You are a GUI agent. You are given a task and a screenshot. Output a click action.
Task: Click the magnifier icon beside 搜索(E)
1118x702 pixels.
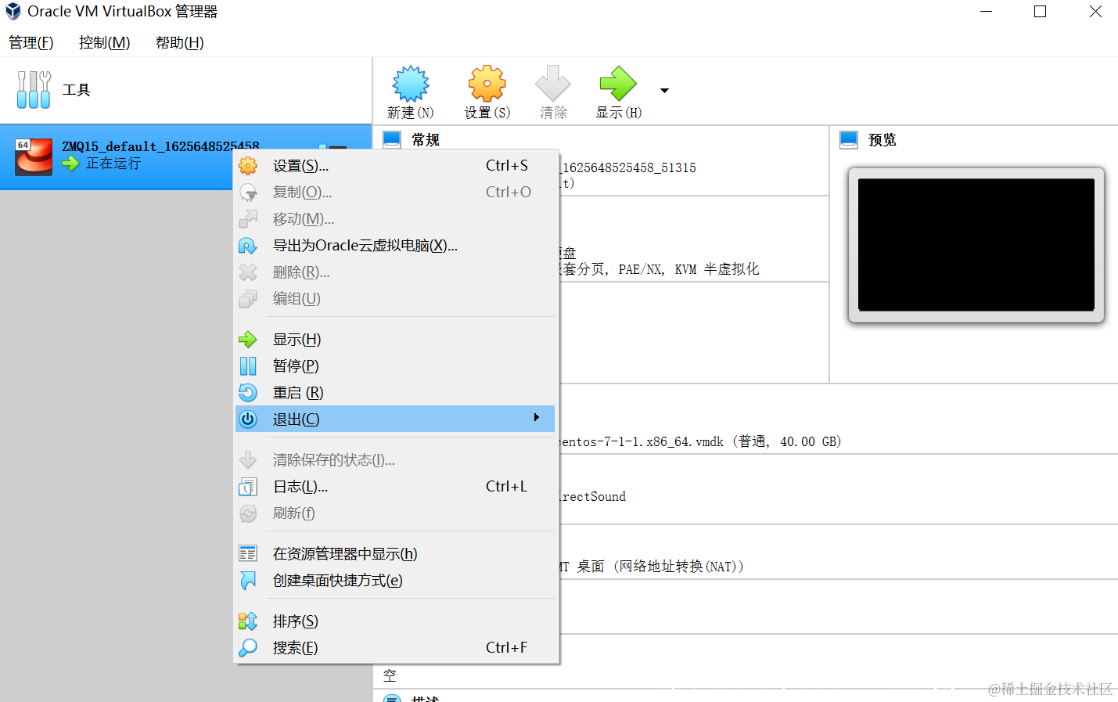(248, 648)
